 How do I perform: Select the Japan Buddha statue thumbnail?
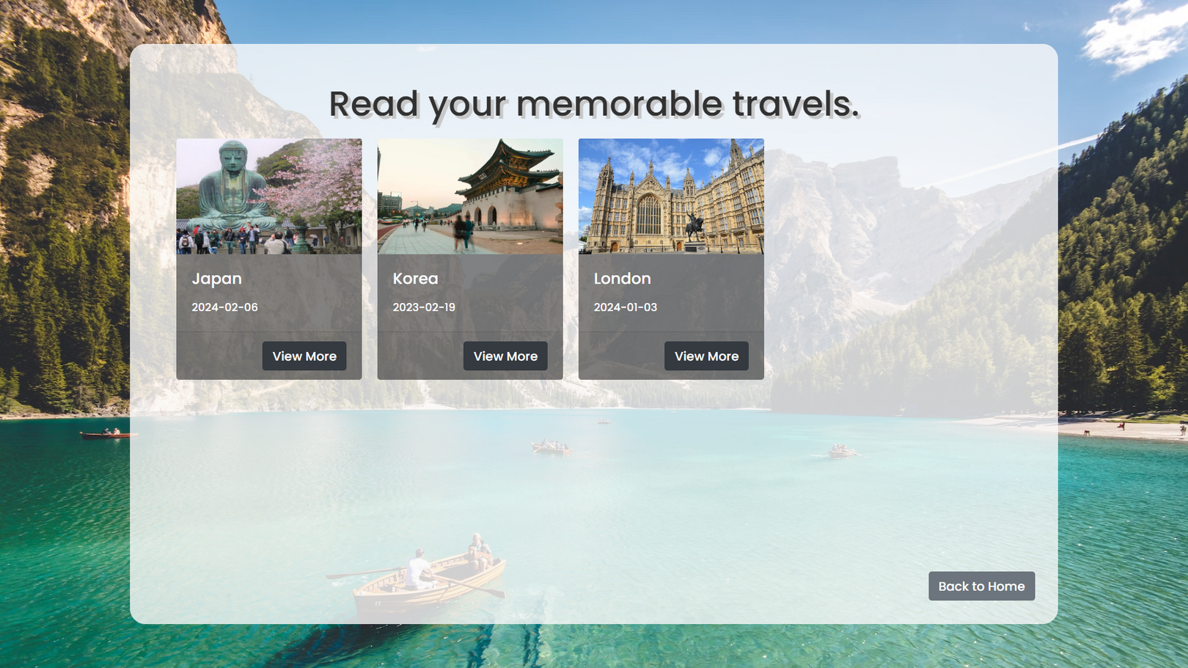tap(269, 197)
